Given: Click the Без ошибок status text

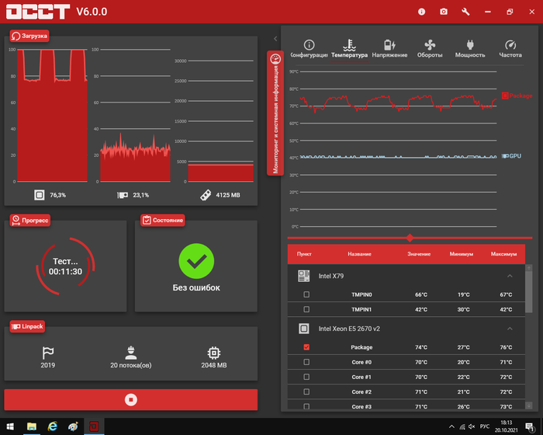Looking at the screenshot, I should (196, 287).
